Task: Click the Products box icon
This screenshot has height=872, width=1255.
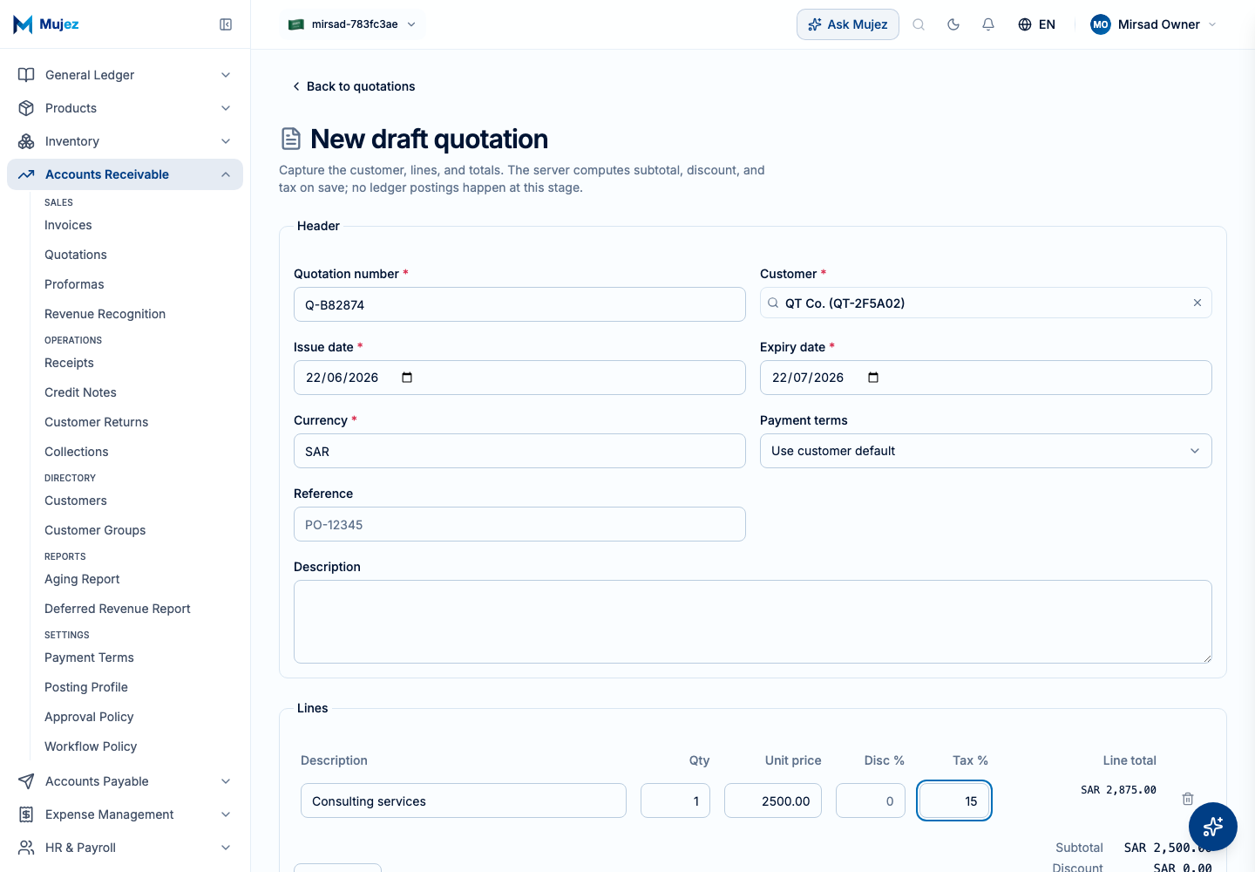Action: pyautogui.click(x=26, y=108)
